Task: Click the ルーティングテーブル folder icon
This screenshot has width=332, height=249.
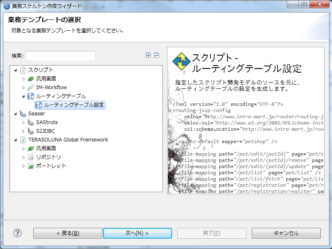Action: click(31, 96)
